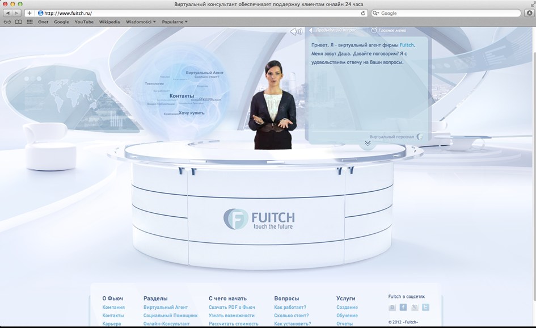Viewport: 536px width, 328px height.
Task: Open Fuitch VKontakte social icon
Action: click(392, 307)
